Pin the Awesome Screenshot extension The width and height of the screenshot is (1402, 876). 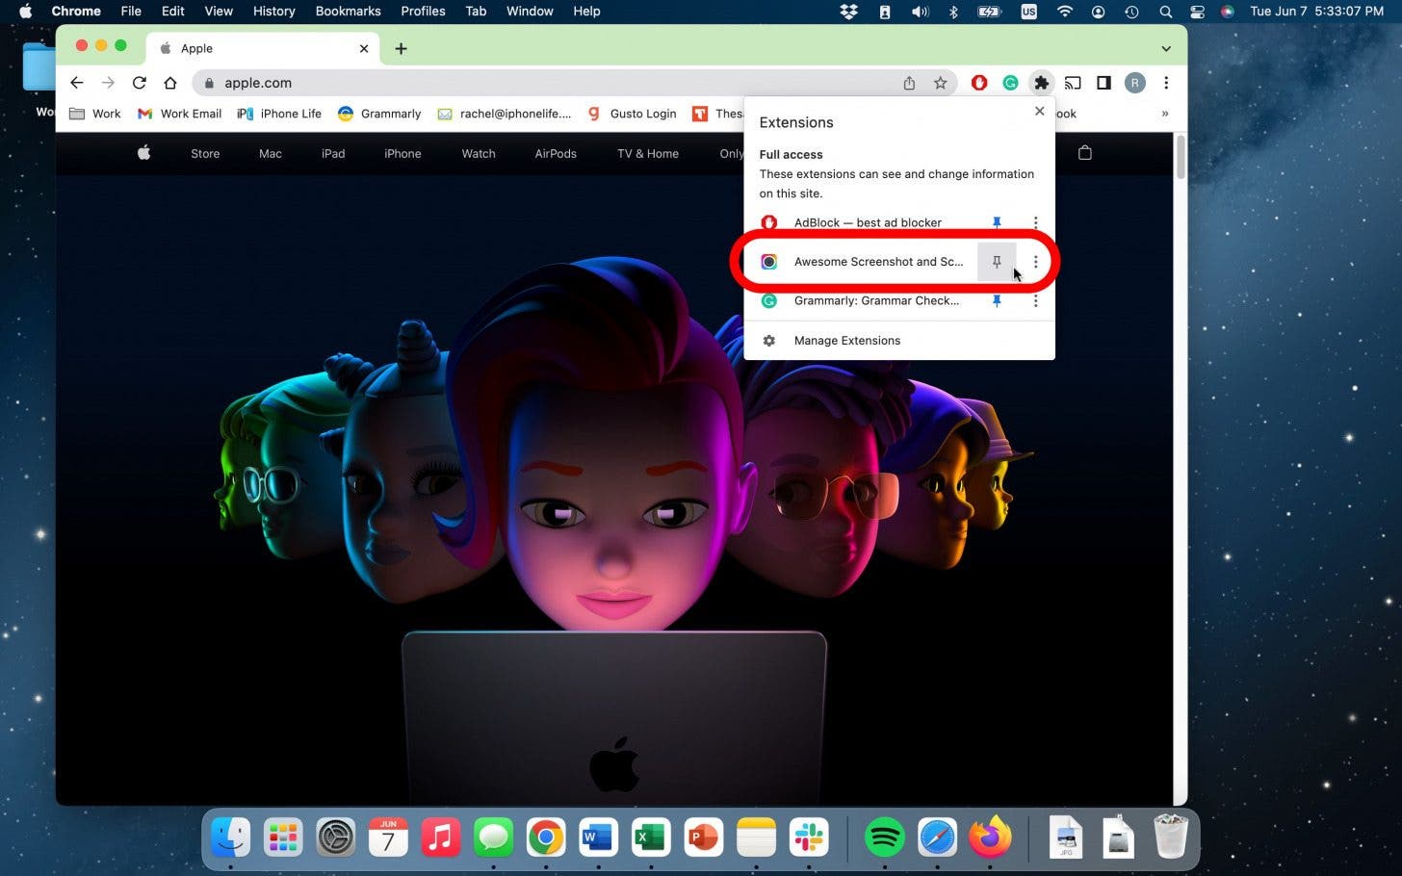click(997, 262)
